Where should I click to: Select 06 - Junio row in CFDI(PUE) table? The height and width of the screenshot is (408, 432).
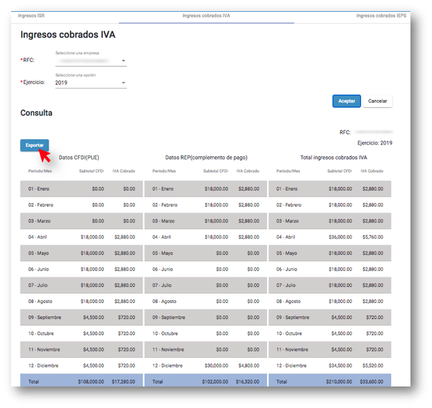click(x=81, y=269)
